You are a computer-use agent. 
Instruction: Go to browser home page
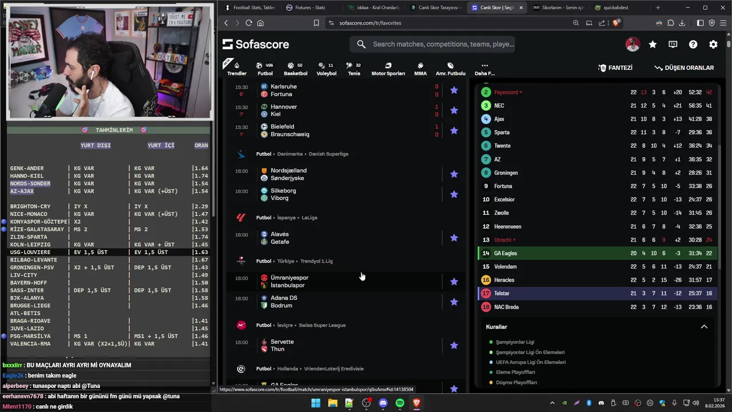[x=260, y=23]
